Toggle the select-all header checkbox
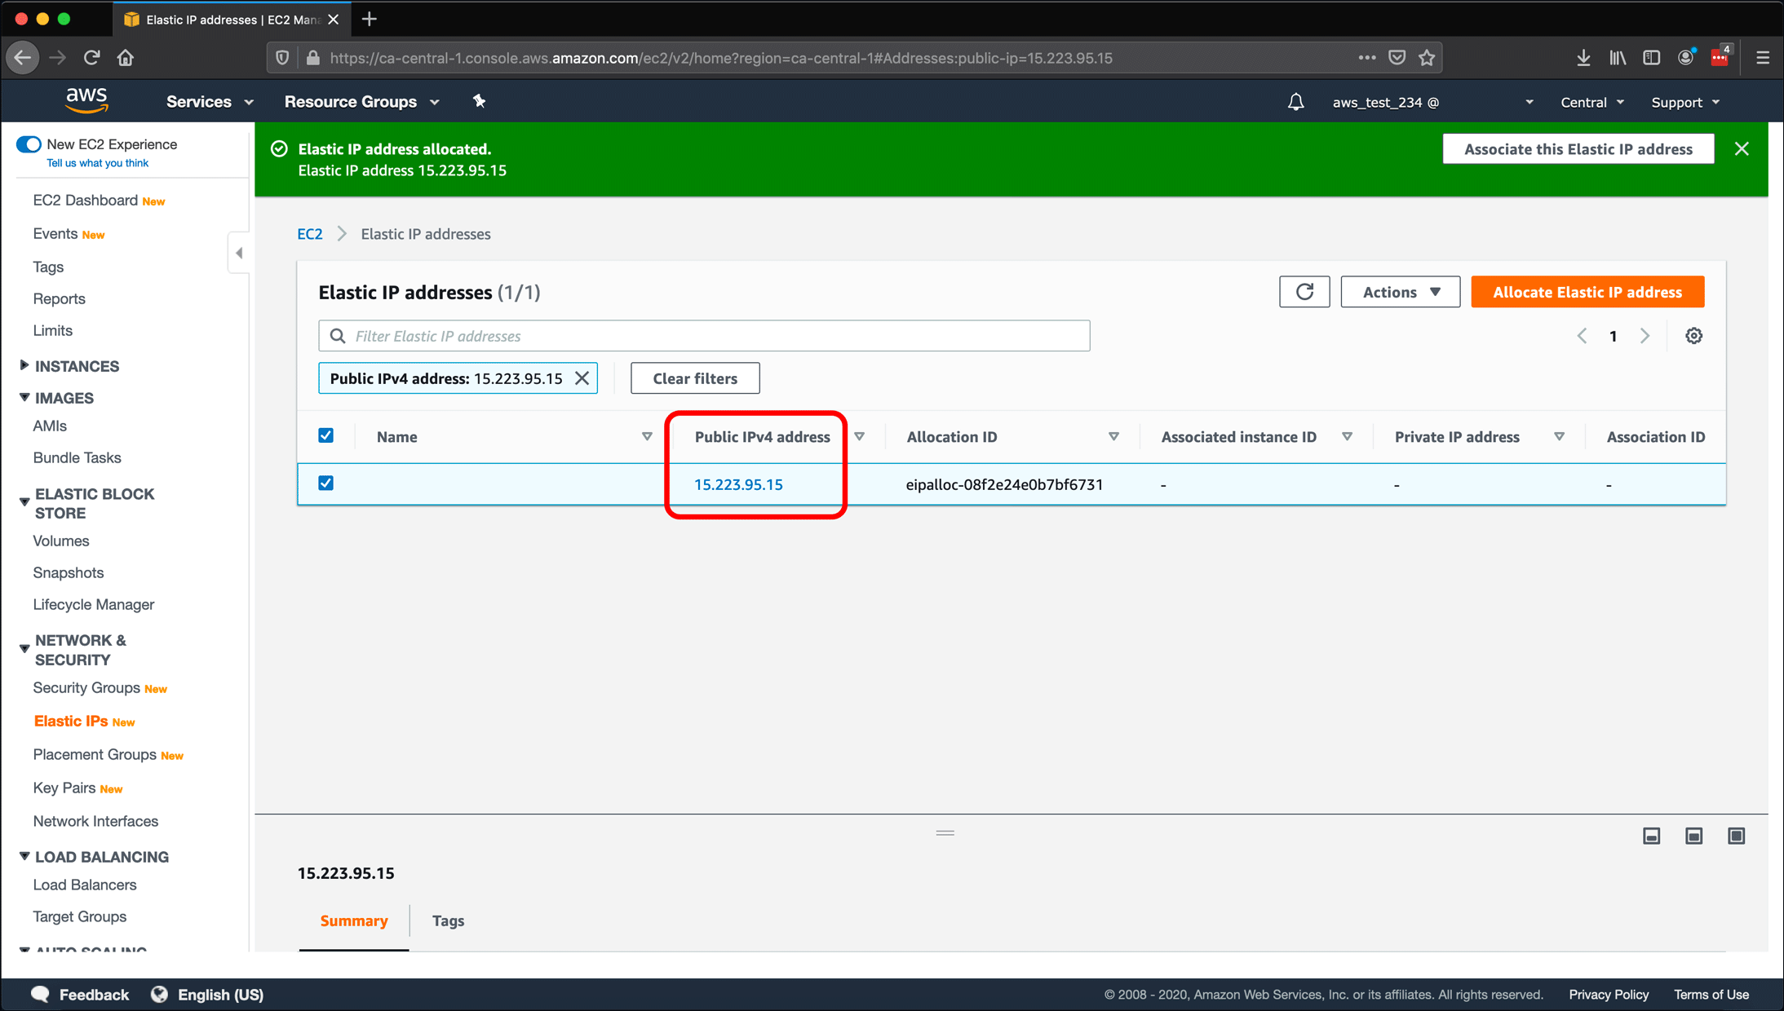This screenshot has height=1011, width=1784. click(x=325, y=435)
